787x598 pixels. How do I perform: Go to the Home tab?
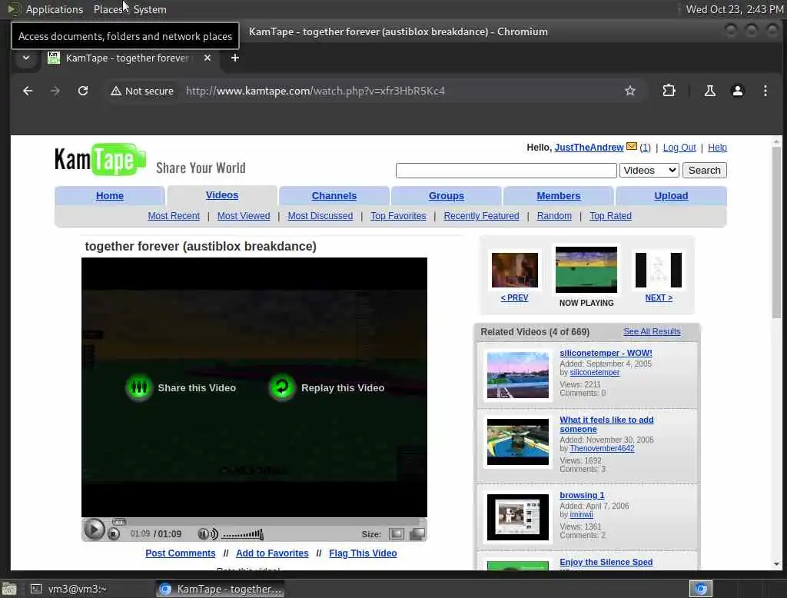(x=109, y=196)
